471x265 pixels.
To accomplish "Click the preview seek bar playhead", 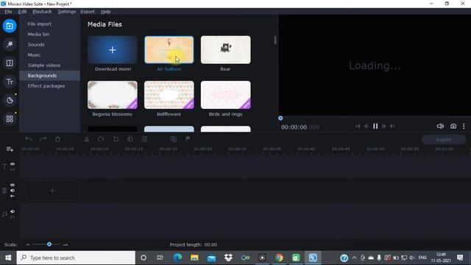I will pos(280,119).
